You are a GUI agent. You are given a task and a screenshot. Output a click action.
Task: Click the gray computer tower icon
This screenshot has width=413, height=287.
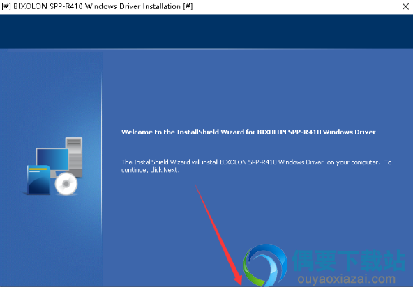(74, 157)
